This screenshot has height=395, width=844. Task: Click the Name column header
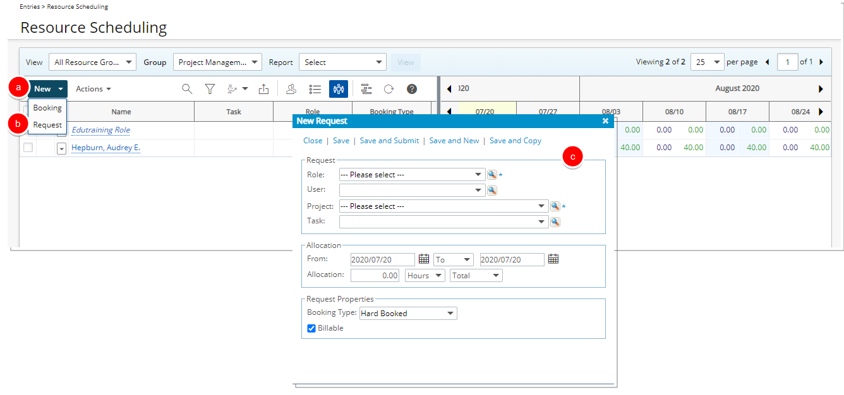point(121,112)
